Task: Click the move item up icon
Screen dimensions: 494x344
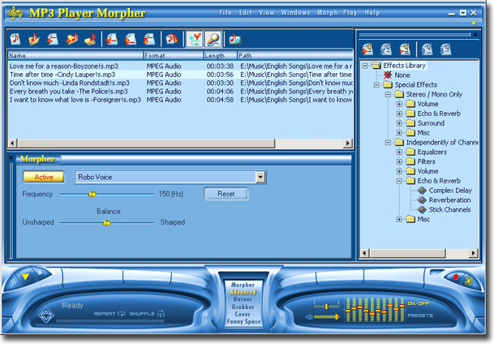Action: click(x=130, y=39)
